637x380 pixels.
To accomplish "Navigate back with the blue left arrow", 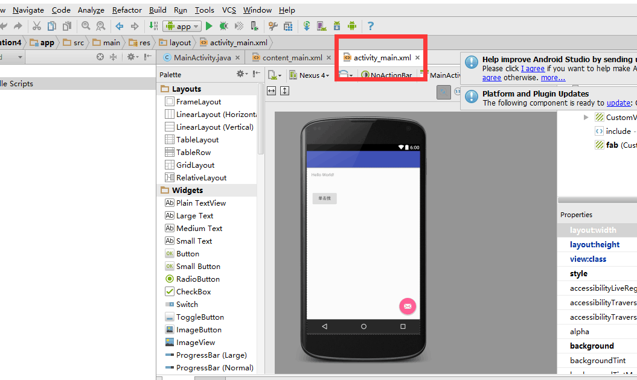I will [x=120, y=27].
